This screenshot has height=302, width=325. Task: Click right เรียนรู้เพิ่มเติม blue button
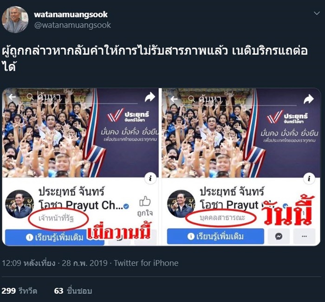215,236
